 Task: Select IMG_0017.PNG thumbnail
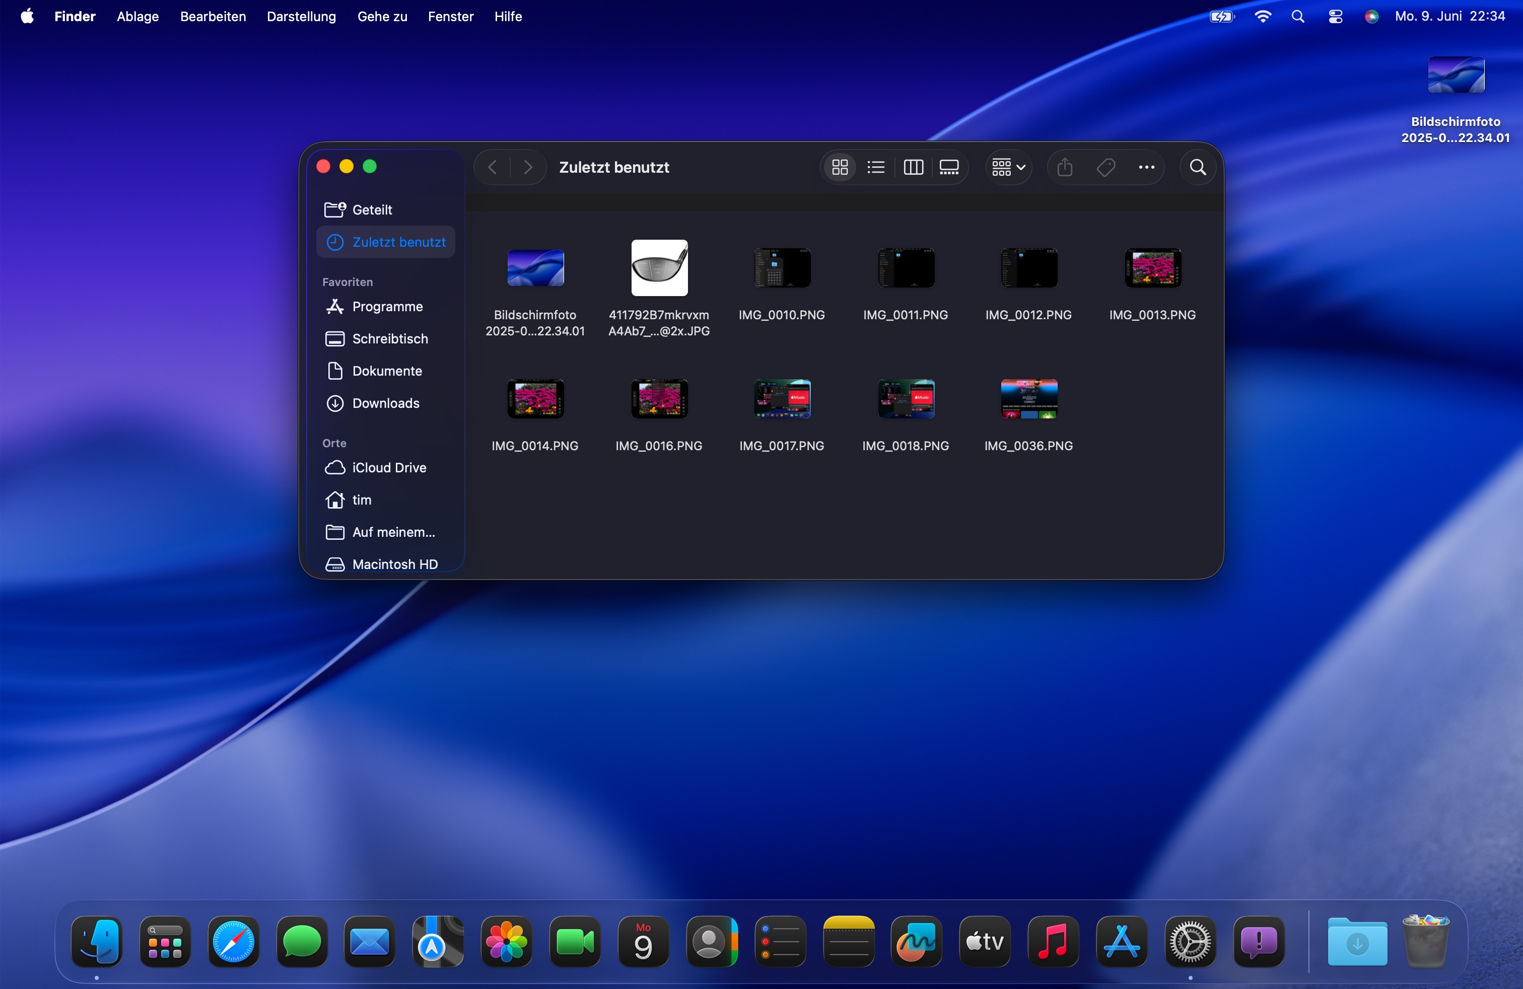pos(782,399)
